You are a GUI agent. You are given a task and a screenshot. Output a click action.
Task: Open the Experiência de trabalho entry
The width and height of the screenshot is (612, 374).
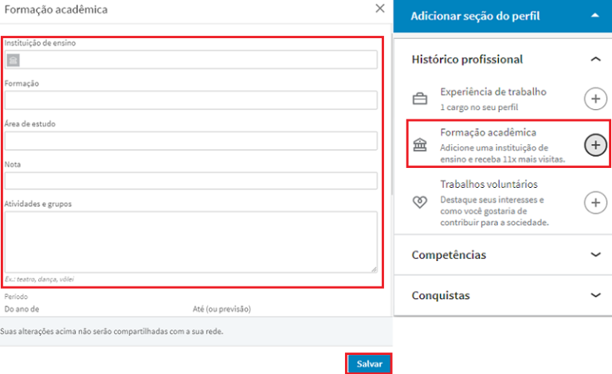pyautogui.click(x=493, y=92)
